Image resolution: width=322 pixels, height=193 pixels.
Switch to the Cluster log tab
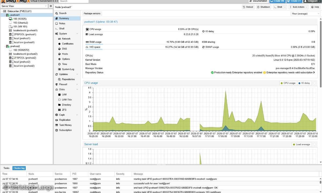pos(19,168)
